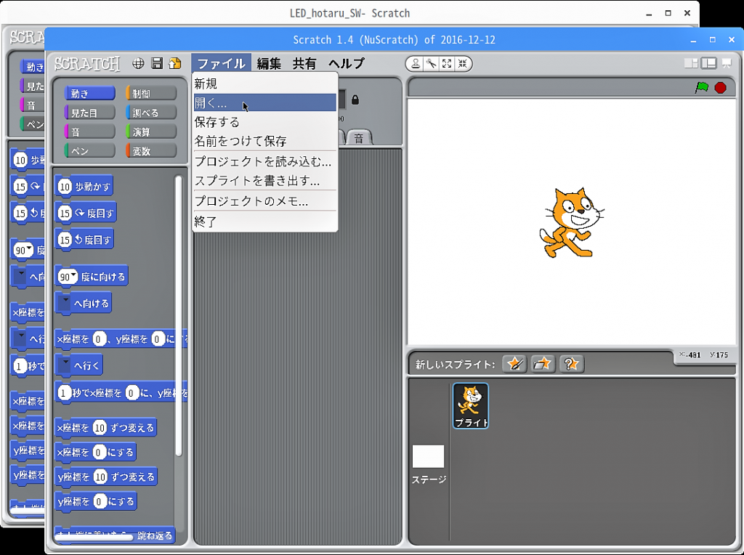
Task: Enter presentation mode via the easel icon
Action: [x=727, y=63]
